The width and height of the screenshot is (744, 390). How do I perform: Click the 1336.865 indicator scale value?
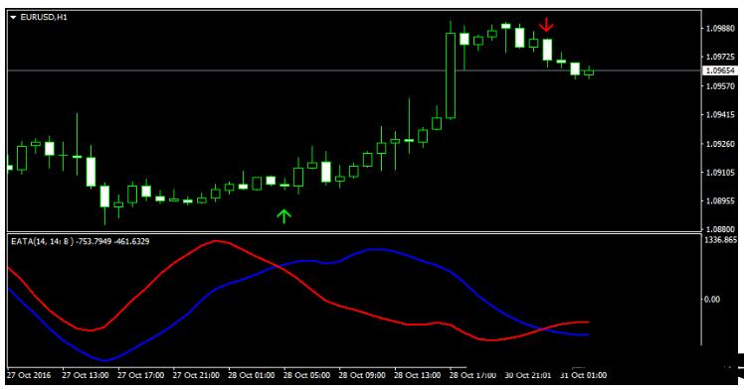pyautogui.click(x=721, y=240)
